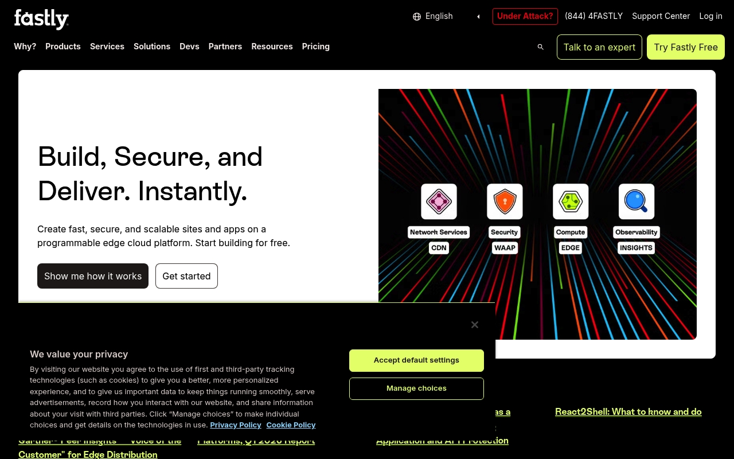
Task: Close the cookie privacy banner
Action: [x=475, y=325]
